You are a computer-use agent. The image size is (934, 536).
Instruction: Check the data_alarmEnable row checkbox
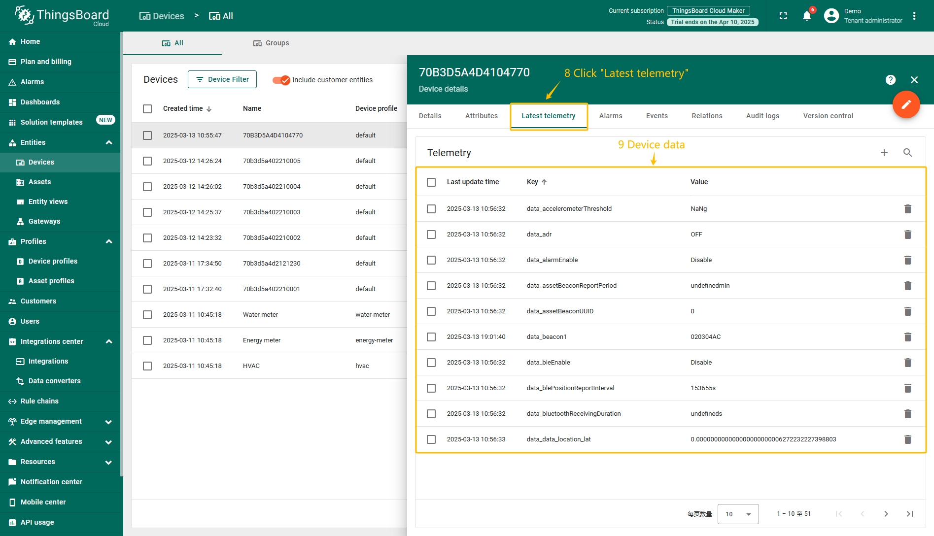pyautogui.click(x=431, y=260)
